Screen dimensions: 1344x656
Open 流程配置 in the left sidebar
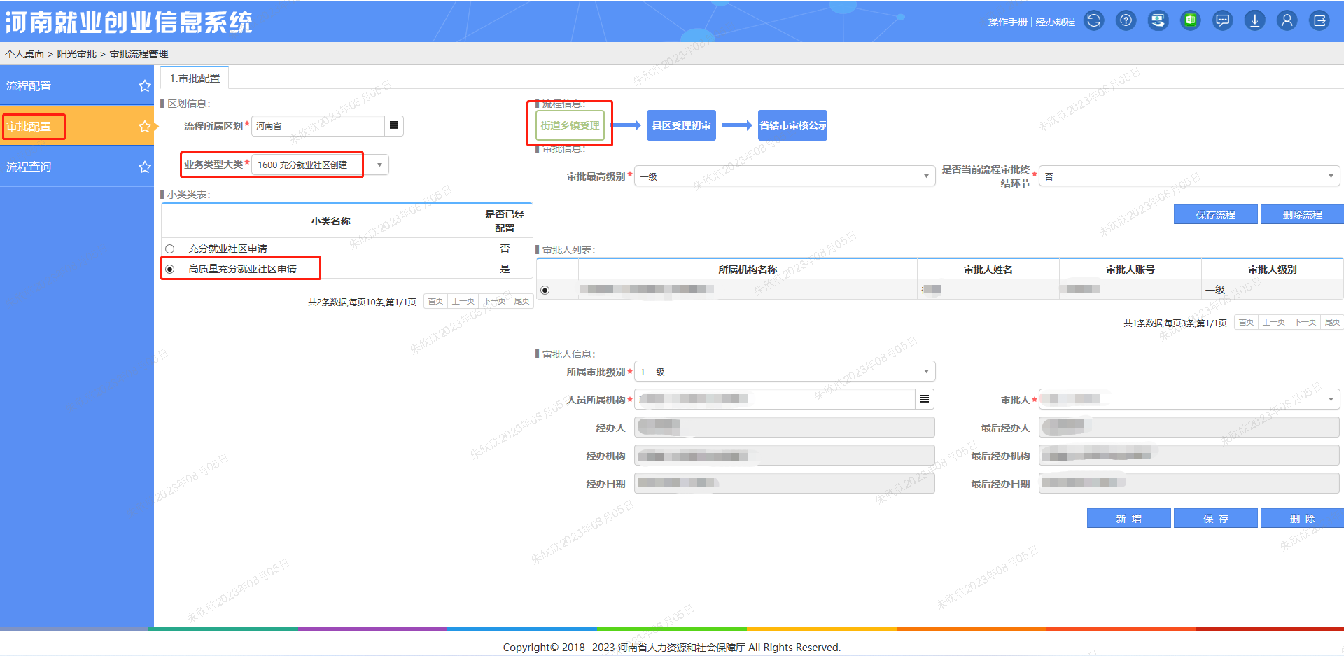tap(29, 86)
